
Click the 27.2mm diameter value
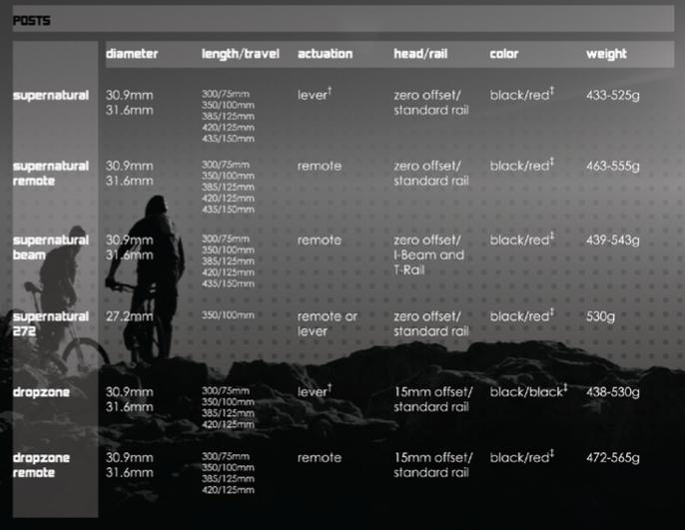(x=130, y=316)
